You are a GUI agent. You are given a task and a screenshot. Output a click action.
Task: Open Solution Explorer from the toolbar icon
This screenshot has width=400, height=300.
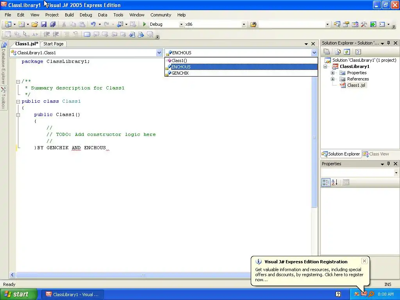coord(337,24)
